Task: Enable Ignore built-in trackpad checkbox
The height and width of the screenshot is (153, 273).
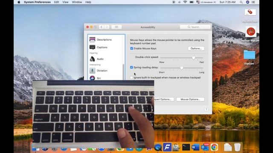Action: coord(131,77)
